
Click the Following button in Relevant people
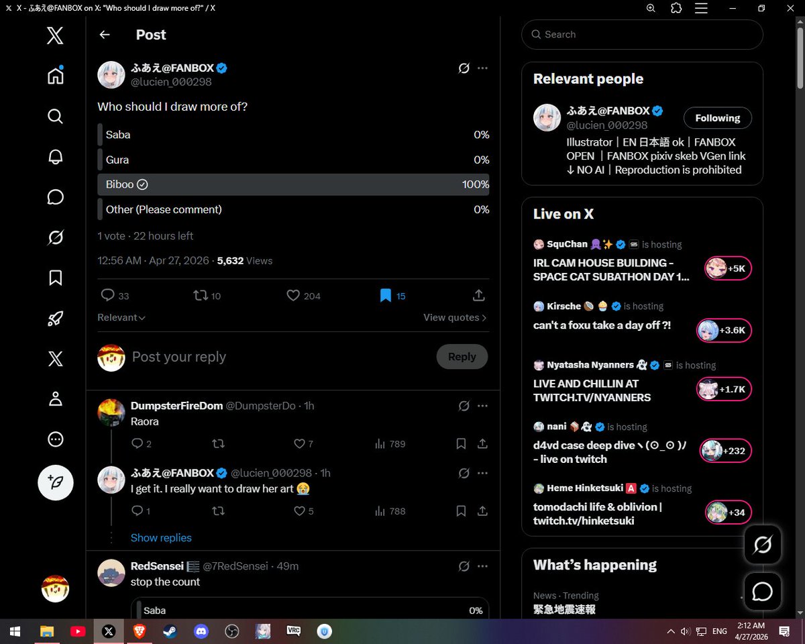pos(717,118)
